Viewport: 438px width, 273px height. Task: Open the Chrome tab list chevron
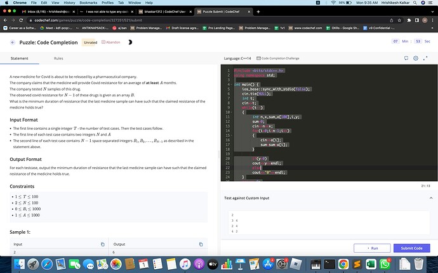432,11
